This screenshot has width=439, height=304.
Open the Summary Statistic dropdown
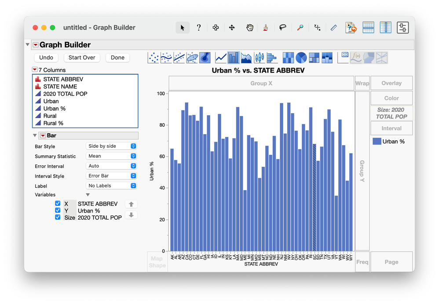tap(111, 156)
